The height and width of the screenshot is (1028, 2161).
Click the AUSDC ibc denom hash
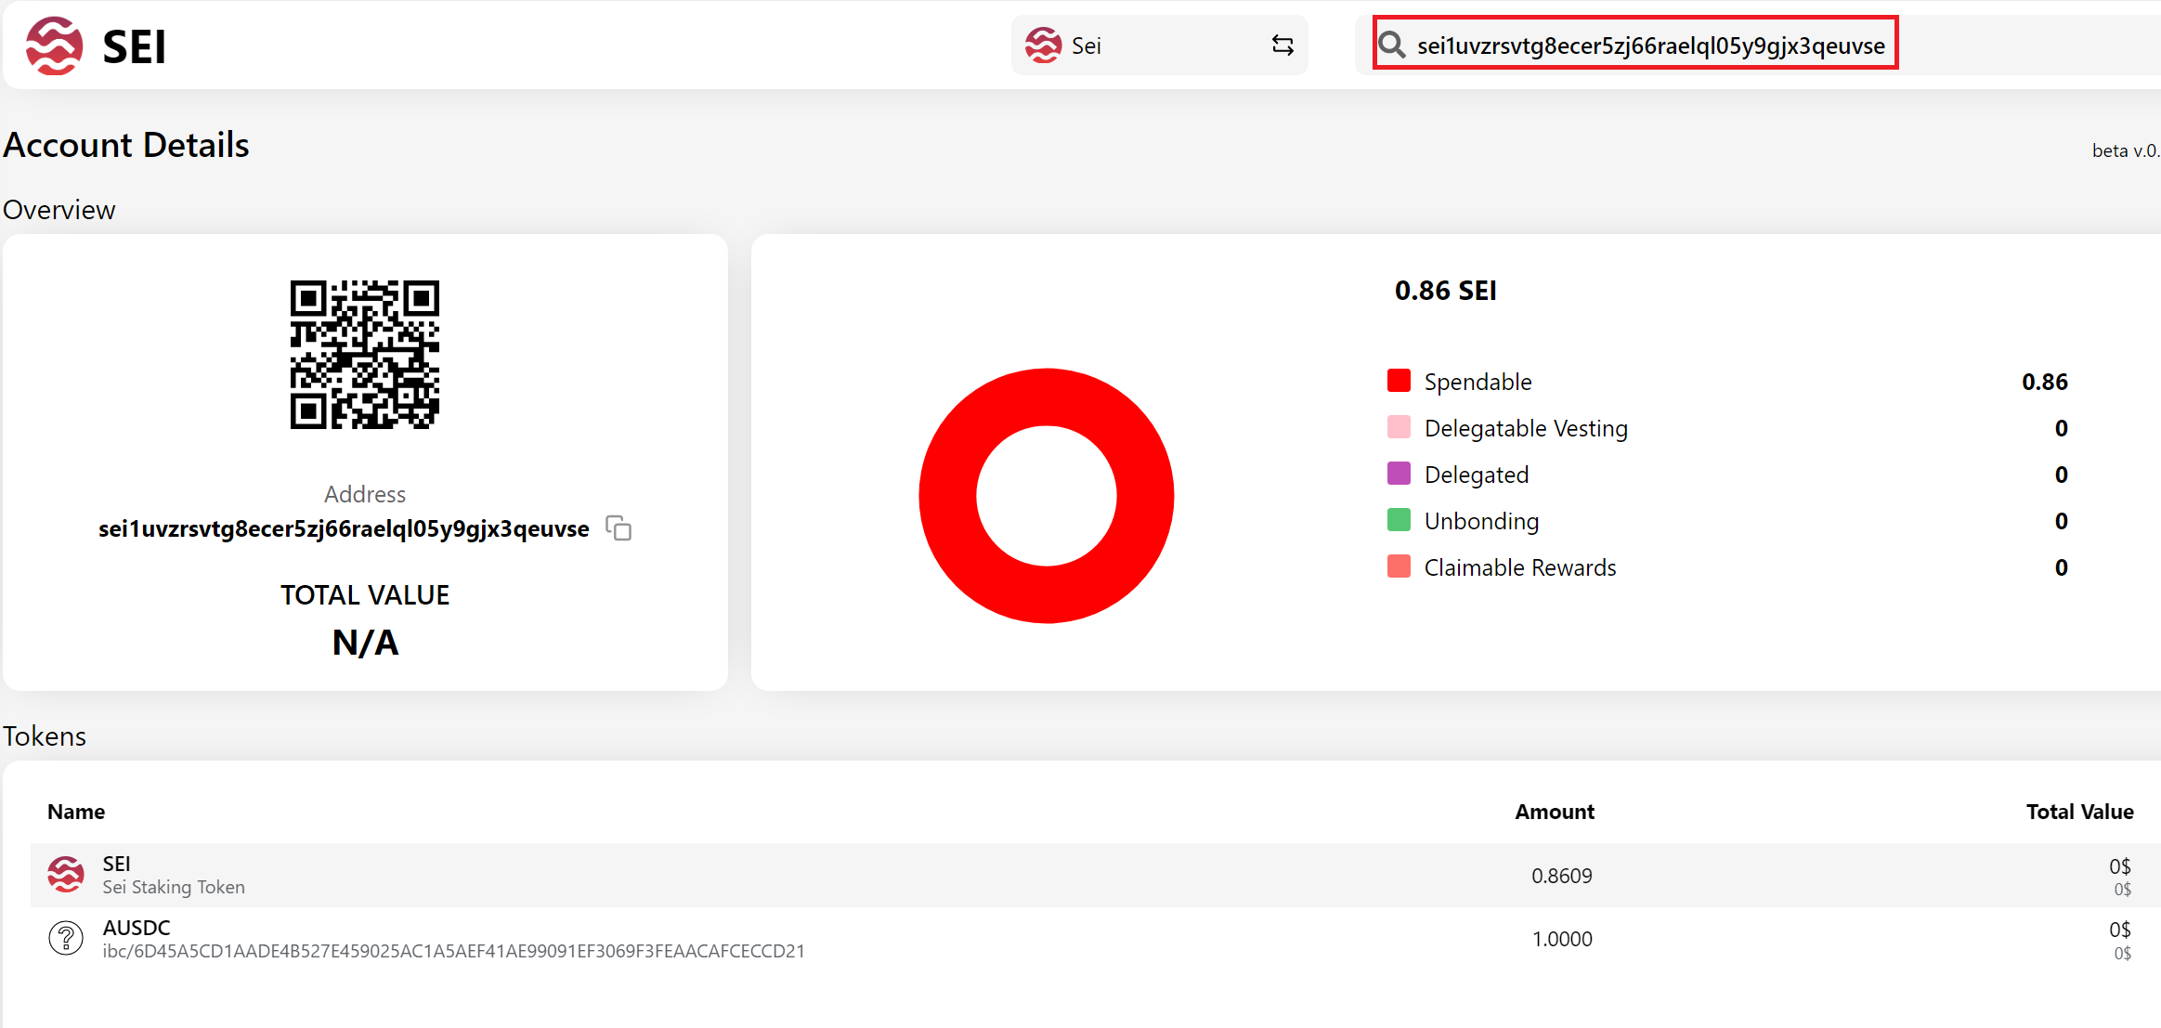(x=453, y=951)
